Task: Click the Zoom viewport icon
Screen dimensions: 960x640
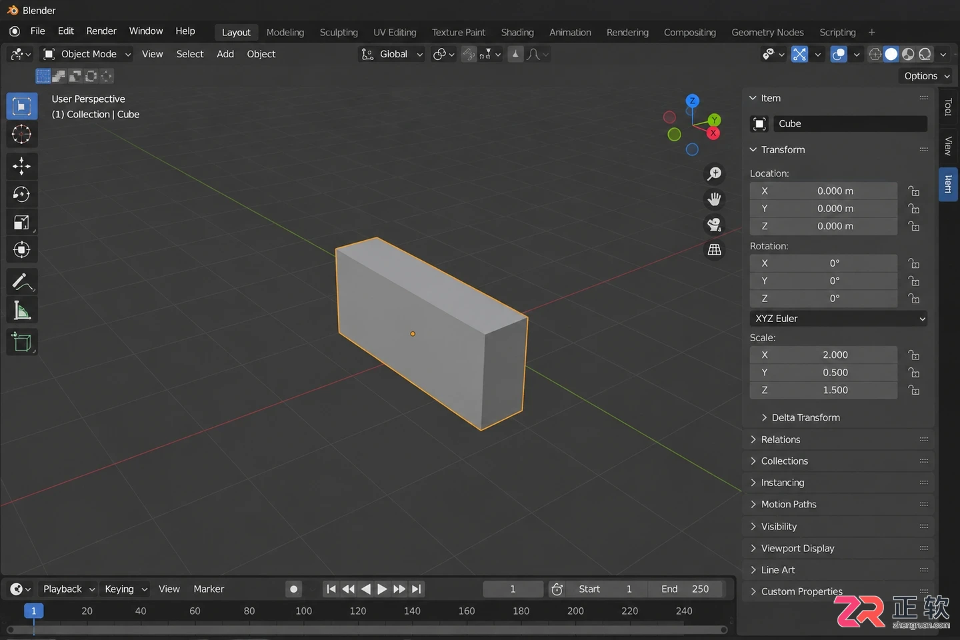Action: (x=715, y=174)
